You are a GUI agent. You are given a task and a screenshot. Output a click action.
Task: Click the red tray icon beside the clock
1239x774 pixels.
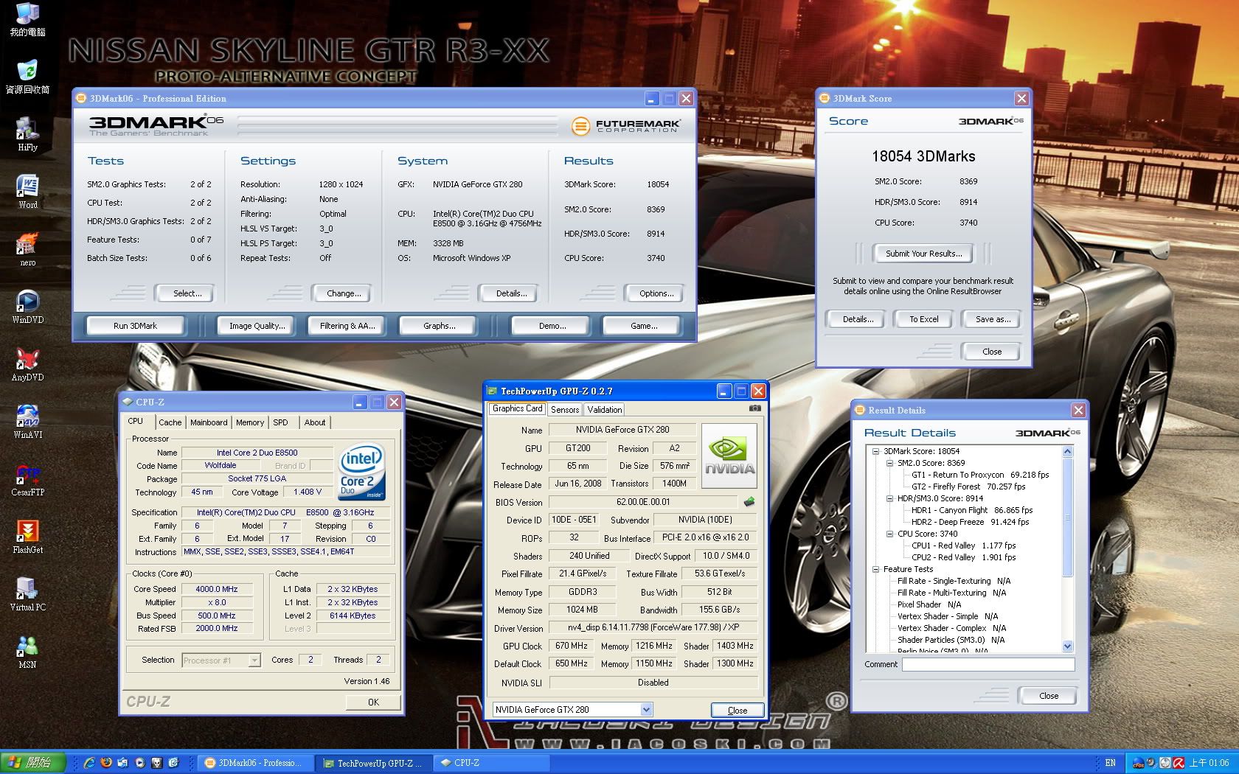pyautogui.click(x=1179, y=763)
